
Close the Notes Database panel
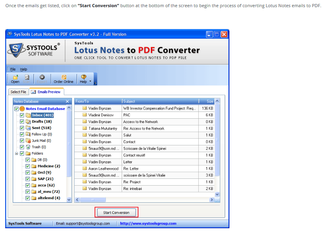67,102
